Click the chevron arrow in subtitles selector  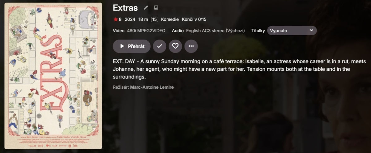[311, 31]
